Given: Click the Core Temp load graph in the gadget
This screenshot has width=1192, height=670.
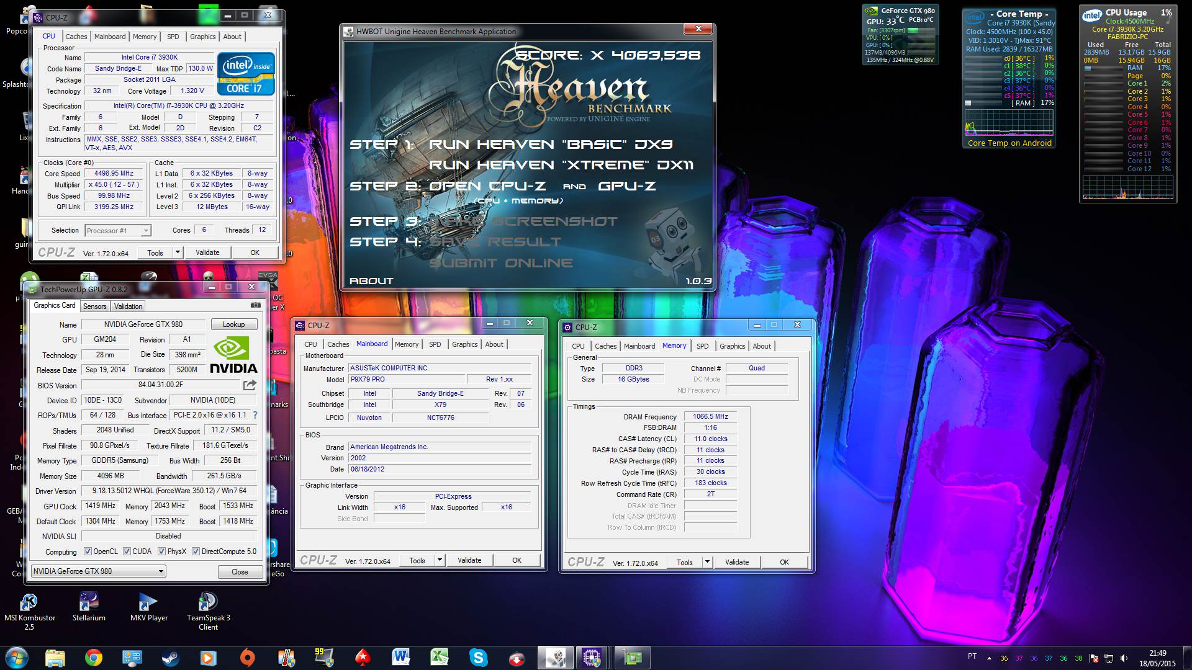Looking at the screenshot, I should tap(1009, 123).
